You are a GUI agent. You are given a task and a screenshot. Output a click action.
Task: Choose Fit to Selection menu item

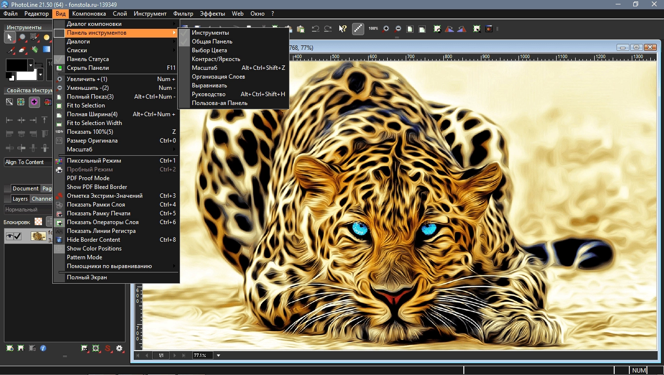tap(116, 105)
